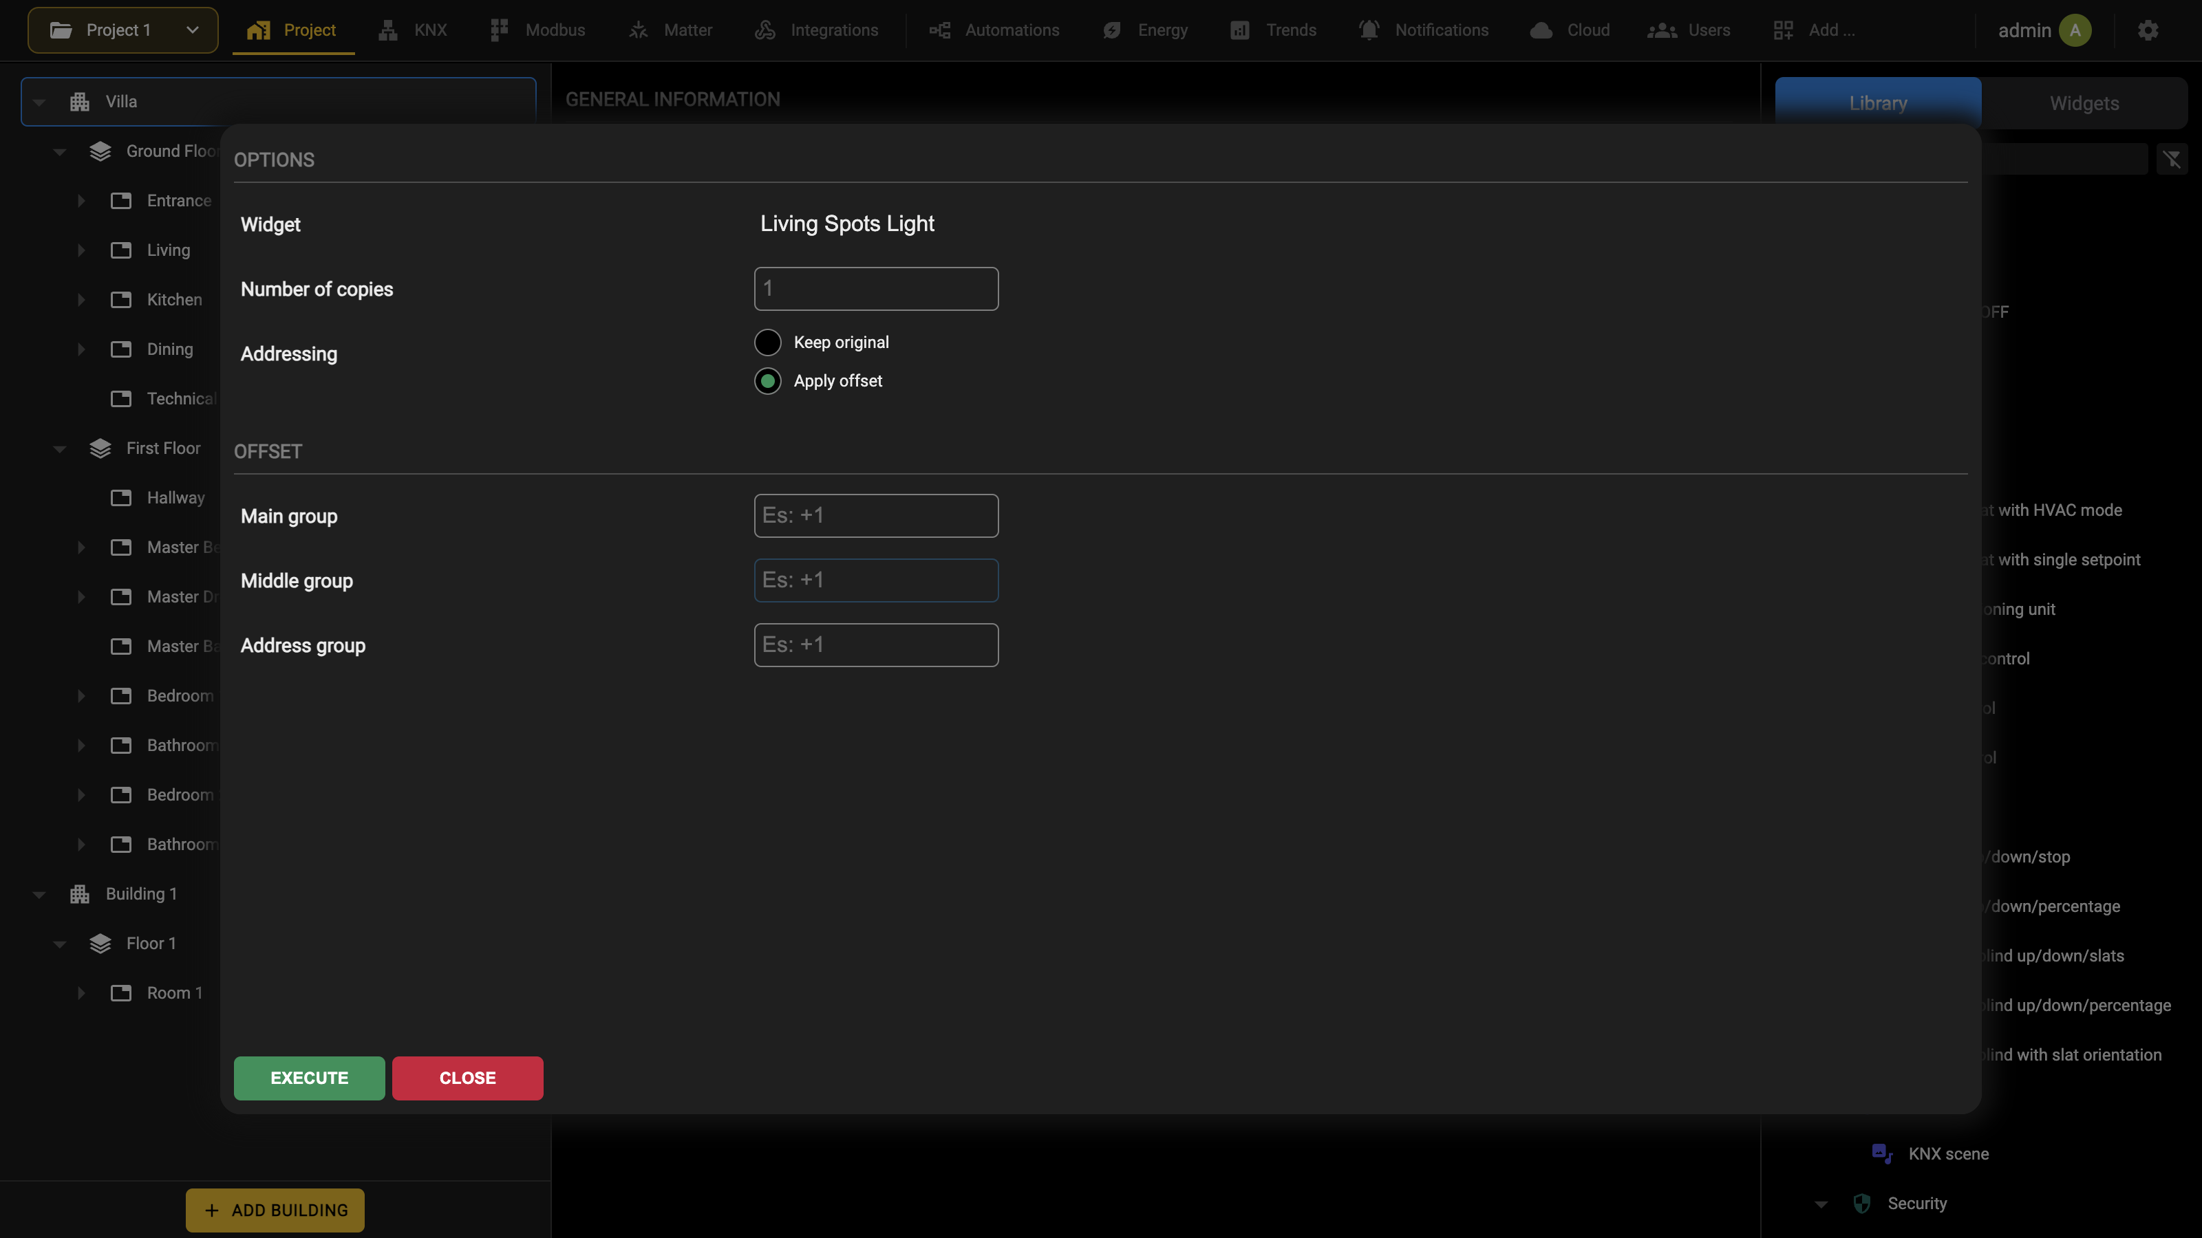Click the KNX scene library item
Image resolution: width=2202 pixels, height=1238 pixels.
[x=1948, y=1153]
